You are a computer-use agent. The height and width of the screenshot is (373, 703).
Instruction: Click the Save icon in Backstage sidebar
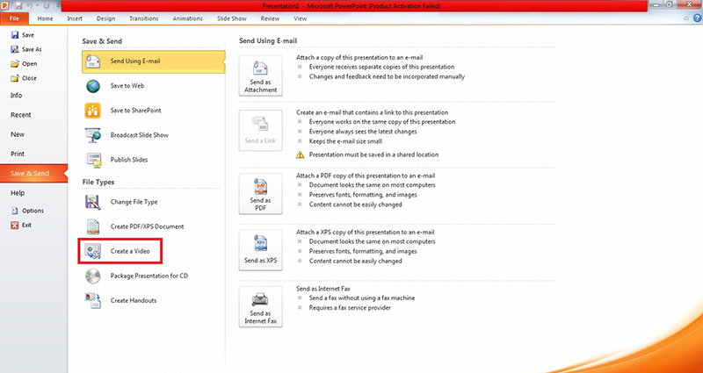tap(15, 35)
